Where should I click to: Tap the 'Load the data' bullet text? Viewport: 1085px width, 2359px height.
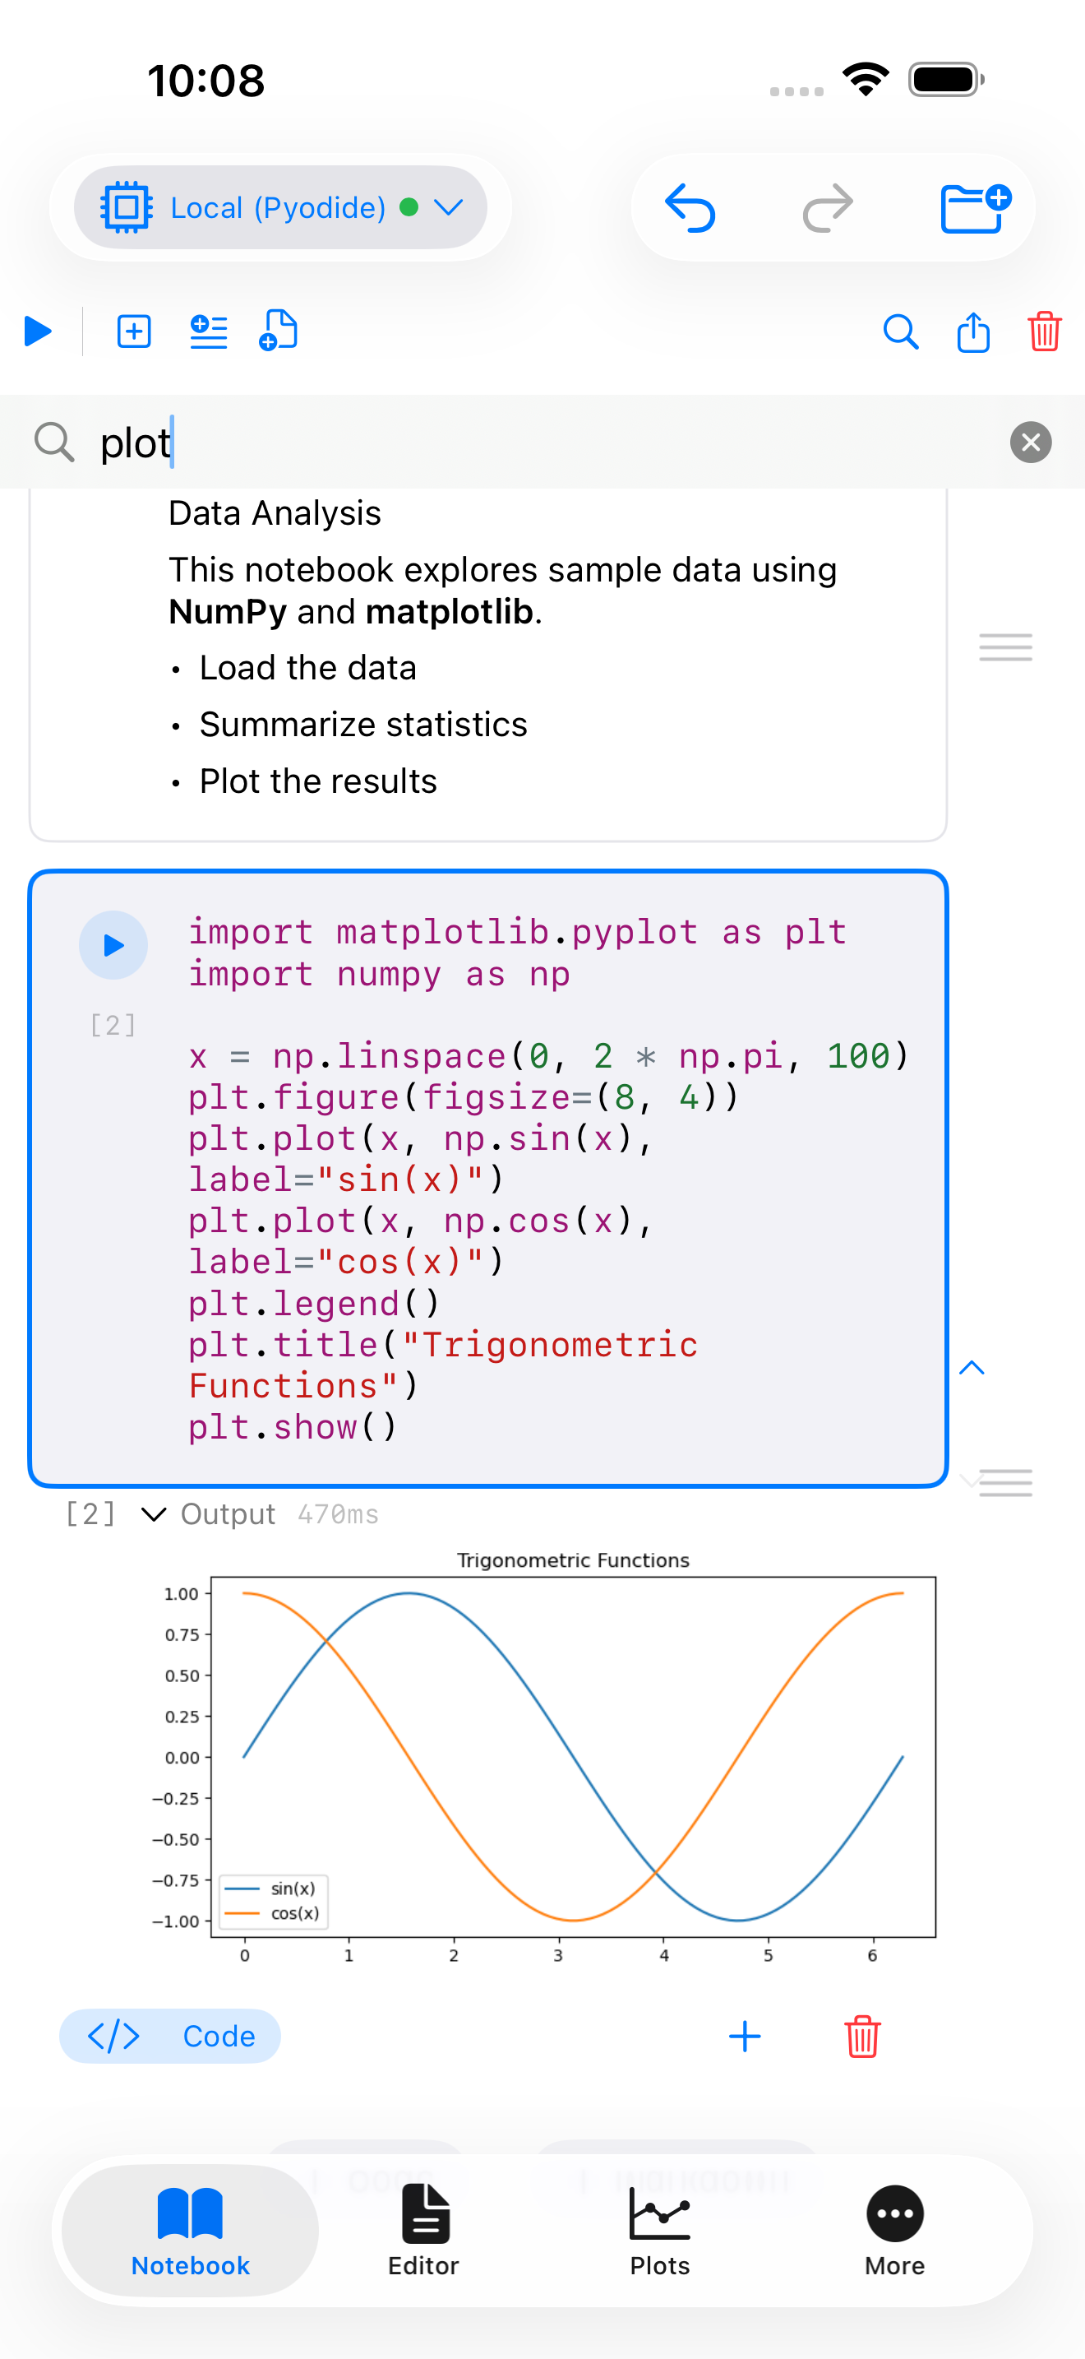pos(307,668)
